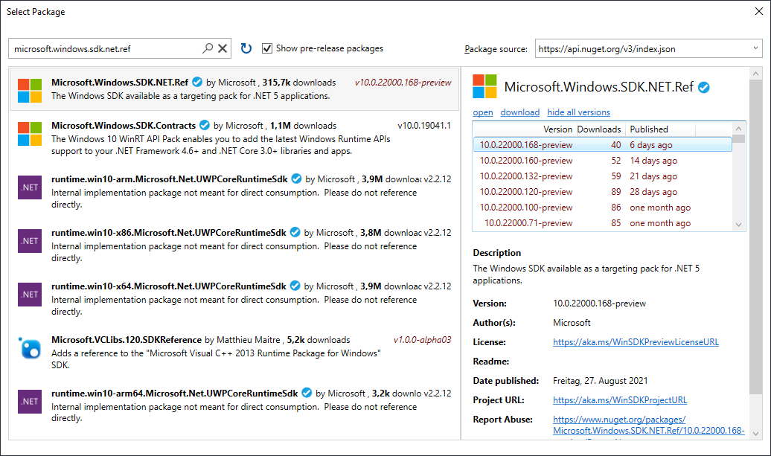Clear the search box with the X icon
Image resolution: width=771 pixels, height=456 pixels.
point(223,48)
